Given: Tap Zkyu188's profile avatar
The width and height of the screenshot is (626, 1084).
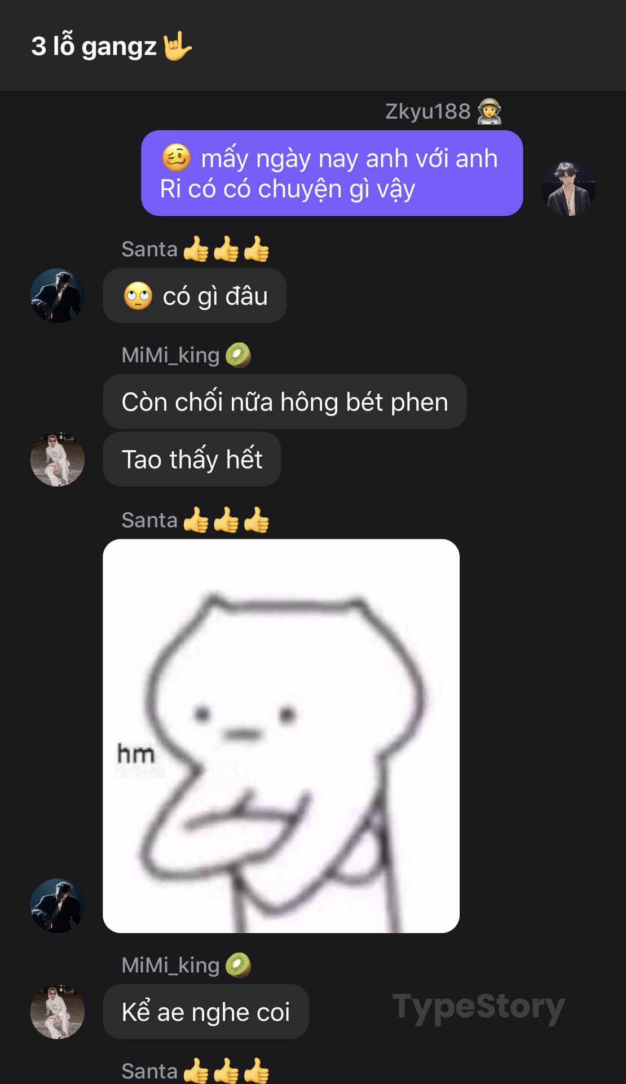Looking at the screenshot, I should coord(568,189).
